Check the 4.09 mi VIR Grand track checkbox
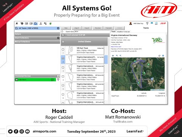Screen dimensions: 182x137 (x=63, y=67)
